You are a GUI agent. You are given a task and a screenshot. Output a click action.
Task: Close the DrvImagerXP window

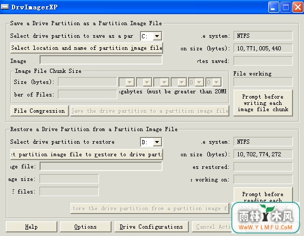point(298,7)
